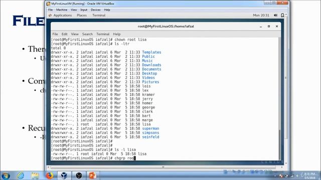Open the terminal window View menu
Screen dimensions: 321x180
tap(75, 34)
